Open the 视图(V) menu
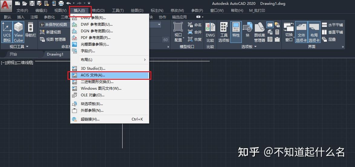Image resolution: width=355 pixels, height=167 pixels. point(61,10)
